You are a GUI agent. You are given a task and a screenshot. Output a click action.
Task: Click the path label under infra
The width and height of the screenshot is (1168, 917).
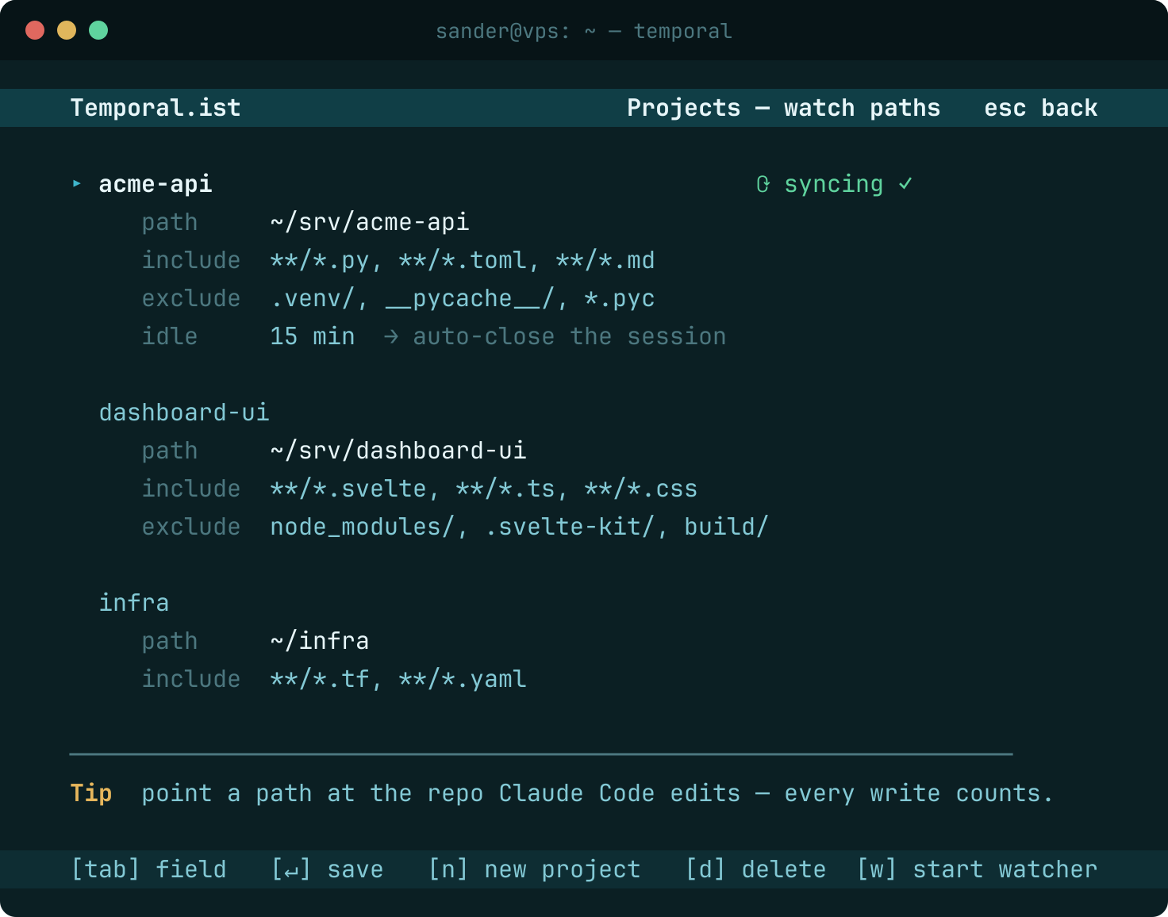tap(170, 641)
